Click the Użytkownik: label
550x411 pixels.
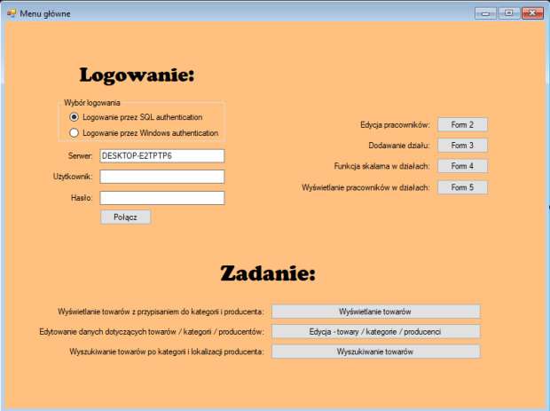point(73,177)
